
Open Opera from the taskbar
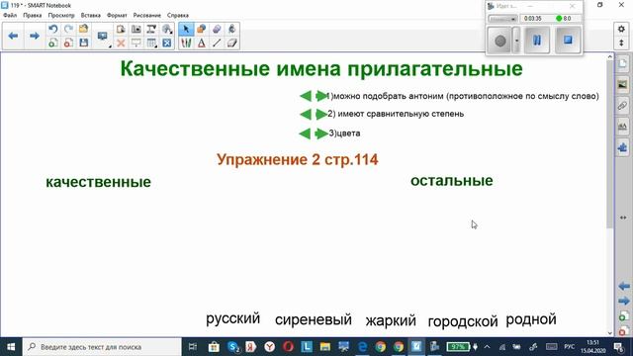pos(288,347)
